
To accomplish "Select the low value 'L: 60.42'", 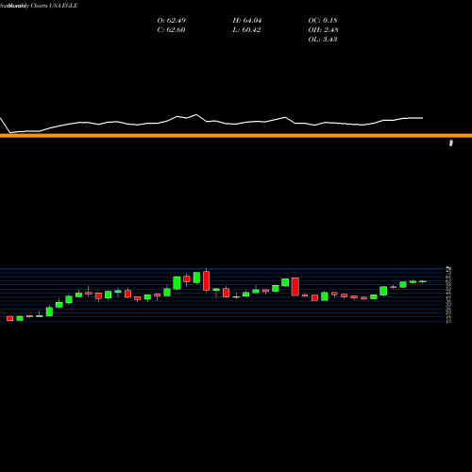I will (246, 30).
